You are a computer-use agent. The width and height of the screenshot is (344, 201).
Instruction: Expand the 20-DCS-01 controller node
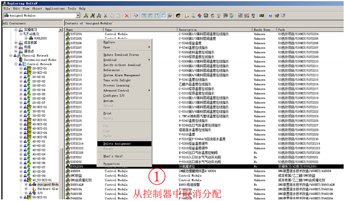tap(21, 69)
